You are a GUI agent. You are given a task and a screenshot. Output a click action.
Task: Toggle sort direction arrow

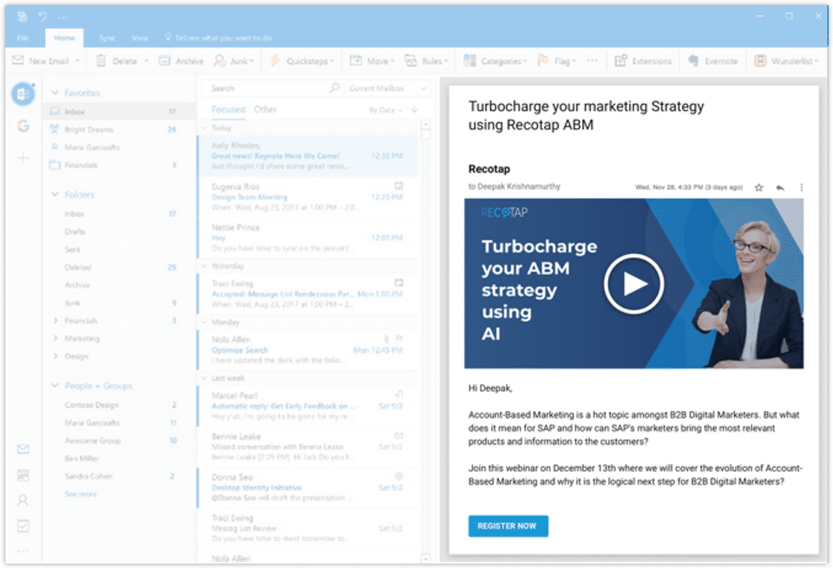pos(415,109)
